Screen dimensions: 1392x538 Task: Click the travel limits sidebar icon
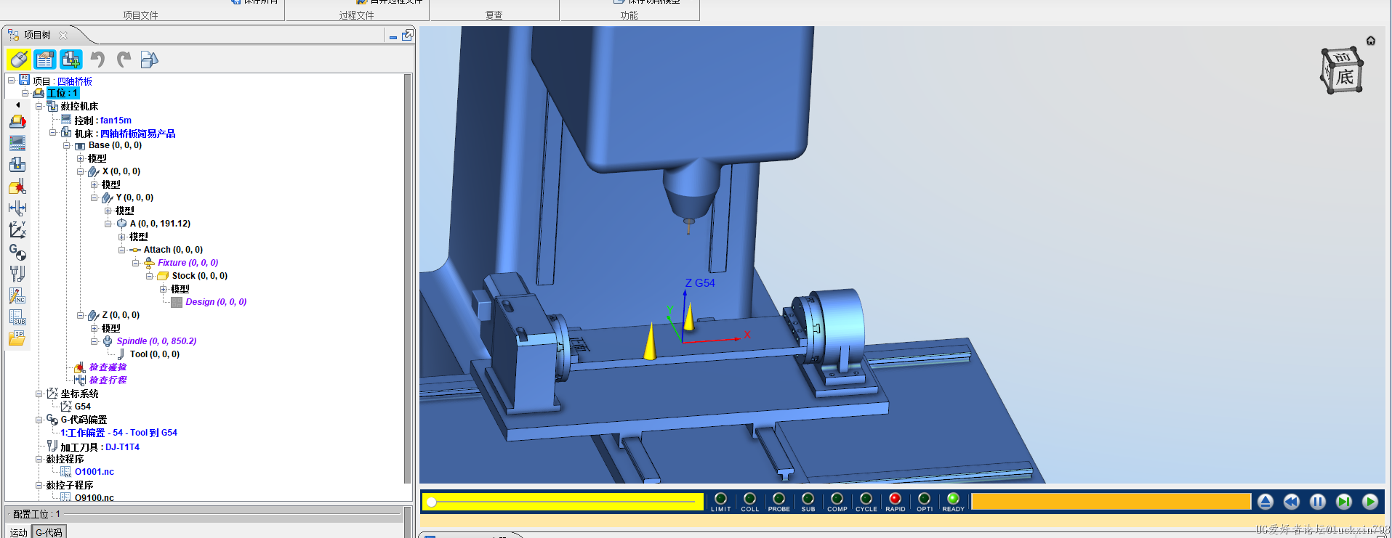click(17, 208)
